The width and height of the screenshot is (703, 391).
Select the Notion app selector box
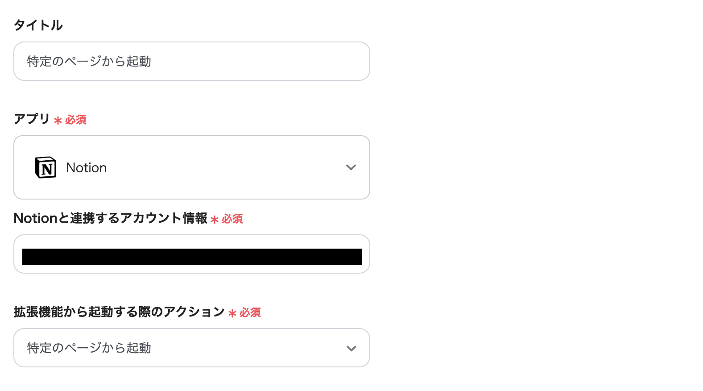(x=191, y=167)
